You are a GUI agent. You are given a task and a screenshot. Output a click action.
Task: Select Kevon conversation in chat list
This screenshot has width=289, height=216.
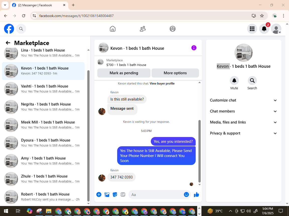click(x=43, y=71)
